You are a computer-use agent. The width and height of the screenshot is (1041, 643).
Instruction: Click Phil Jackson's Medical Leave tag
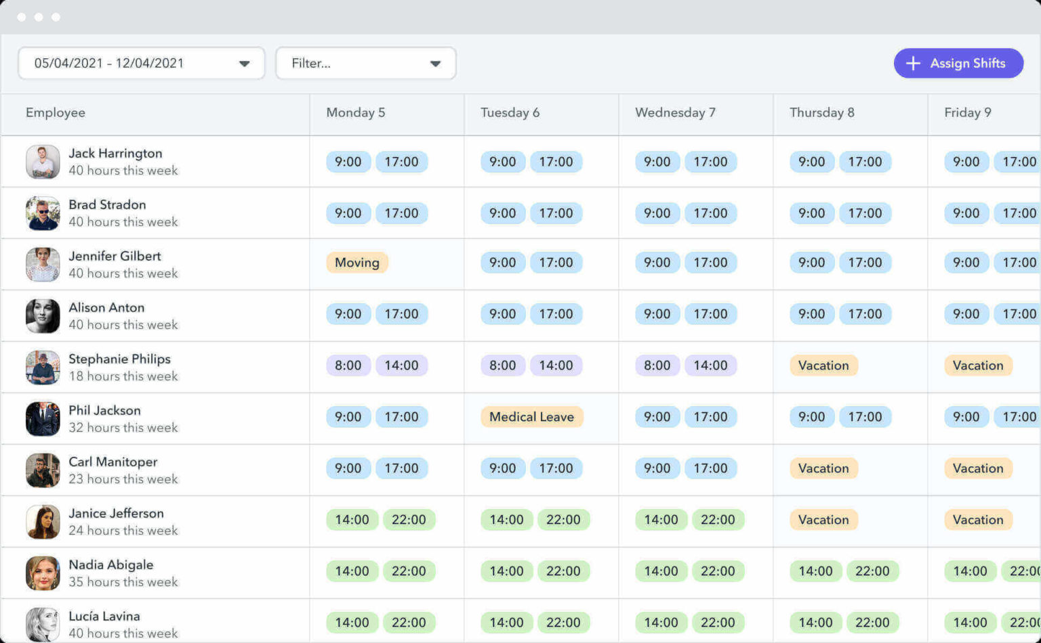[x=531, y=417]
